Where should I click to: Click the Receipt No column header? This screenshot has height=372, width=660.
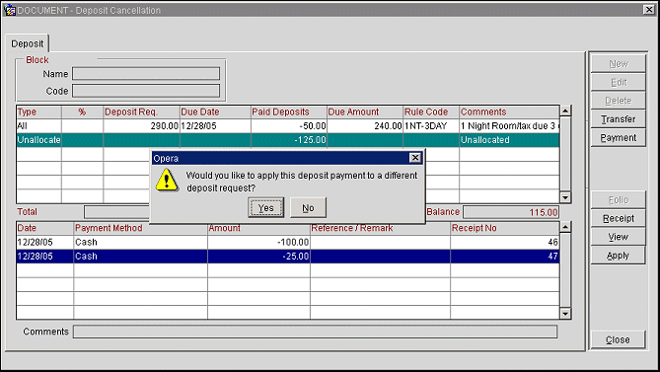pos(505,228)
